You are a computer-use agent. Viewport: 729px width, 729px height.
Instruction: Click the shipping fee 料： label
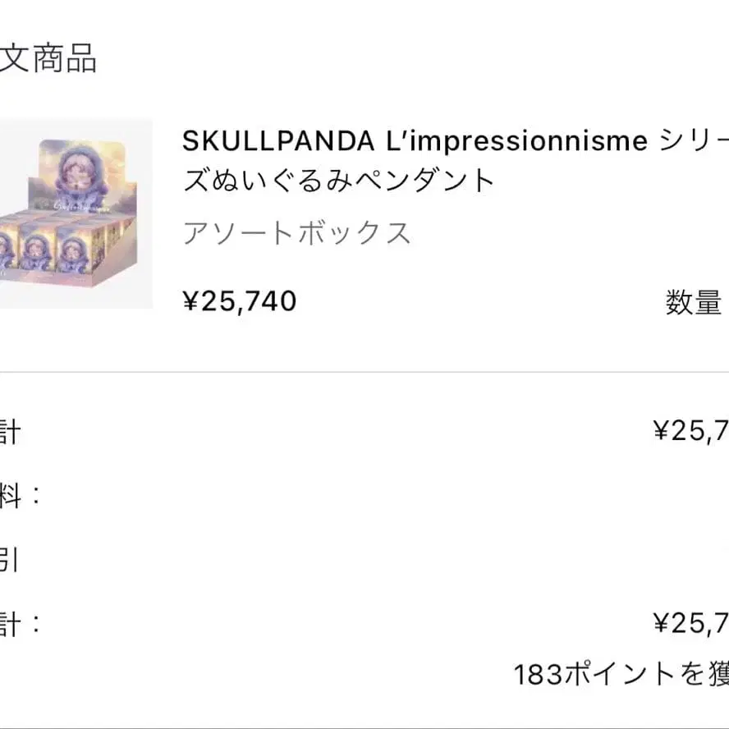point(20,495)
